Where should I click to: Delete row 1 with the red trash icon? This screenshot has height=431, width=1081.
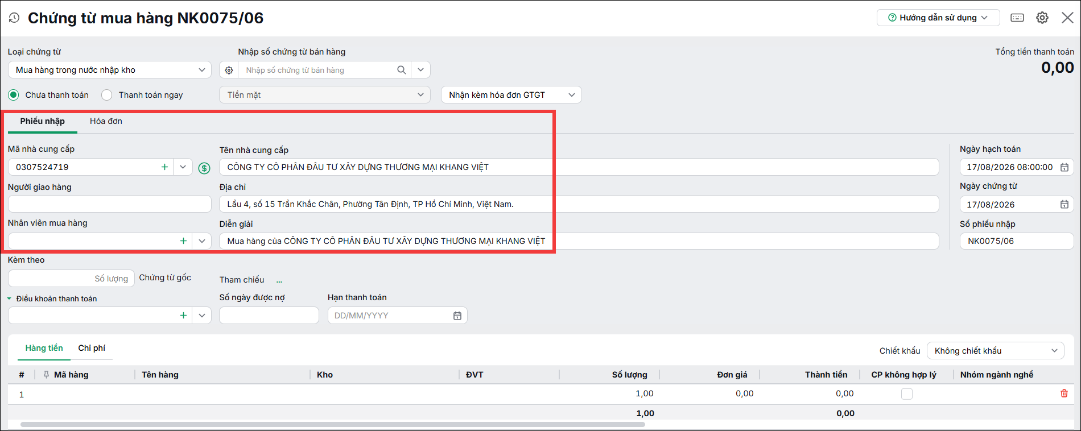1064,393
